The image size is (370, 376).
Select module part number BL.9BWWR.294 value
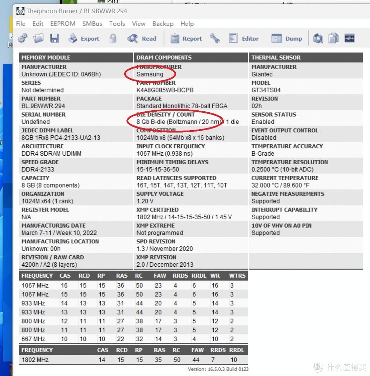[43, 106]
